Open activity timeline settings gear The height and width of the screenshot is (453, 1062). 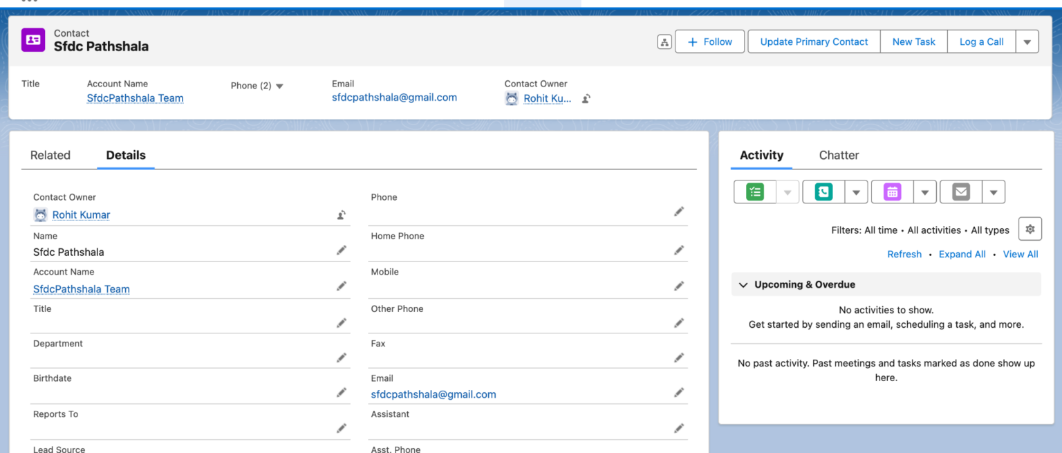pos(1030,228)
